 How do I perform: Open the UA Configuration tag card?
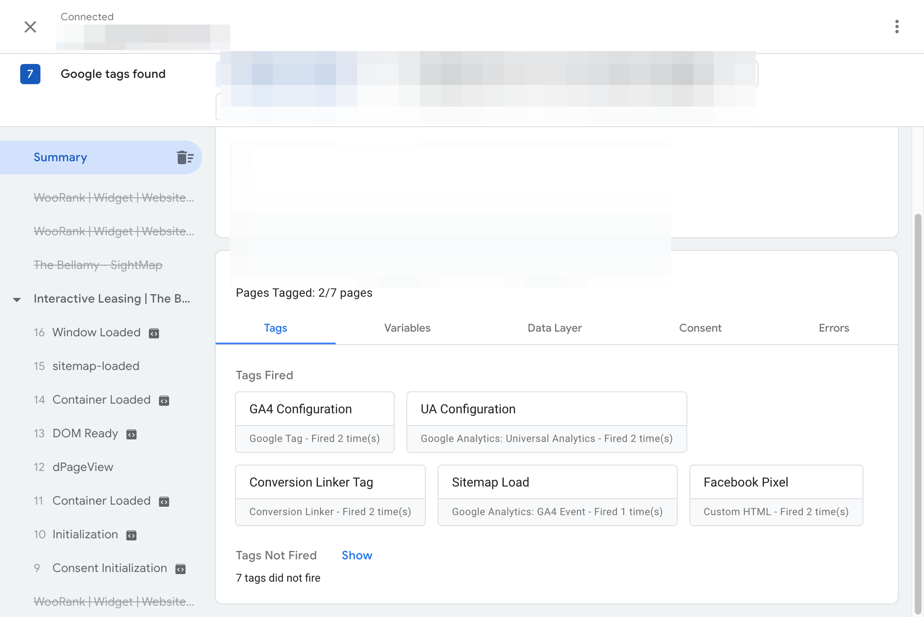coord(547,422)
